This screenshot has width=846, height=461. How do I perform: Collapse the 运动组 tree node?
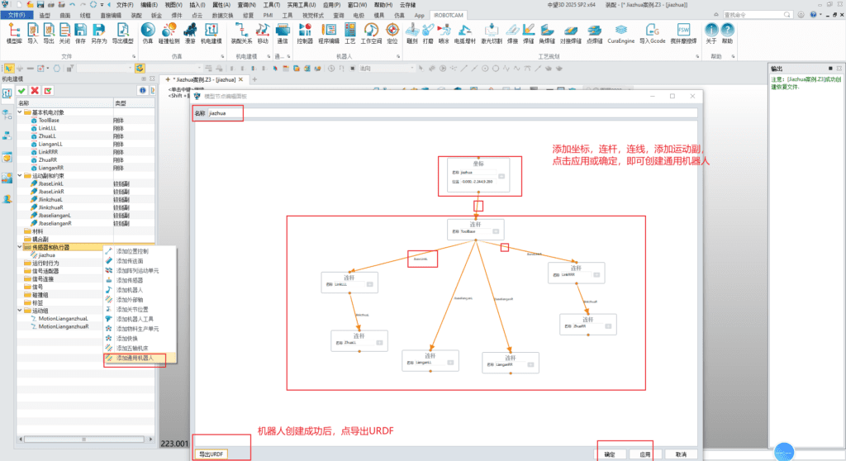pyautogui.click(x=21, y=310)
